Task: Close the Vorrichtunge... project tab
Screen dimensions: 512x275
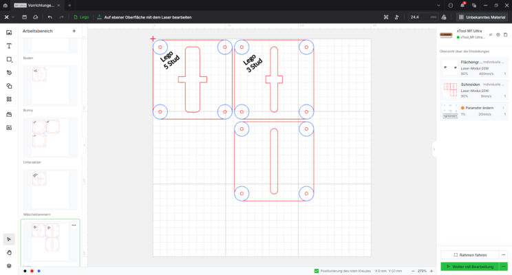Action: (x=58, y=5)
